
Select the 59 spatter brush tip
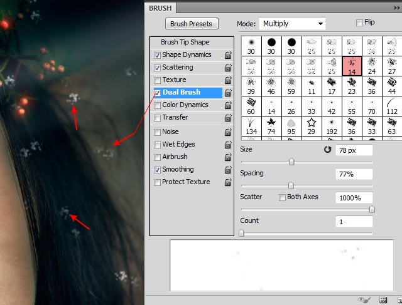[291, 86]
